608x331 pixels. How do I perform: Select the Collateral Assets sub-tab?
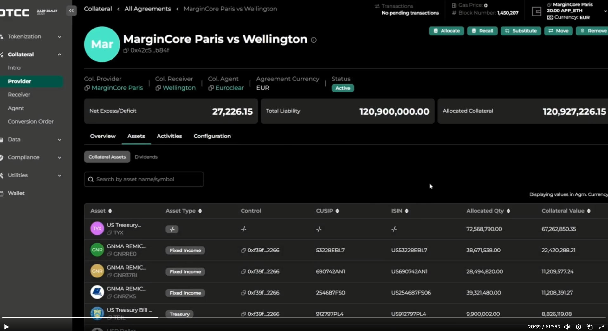[107, 157]
